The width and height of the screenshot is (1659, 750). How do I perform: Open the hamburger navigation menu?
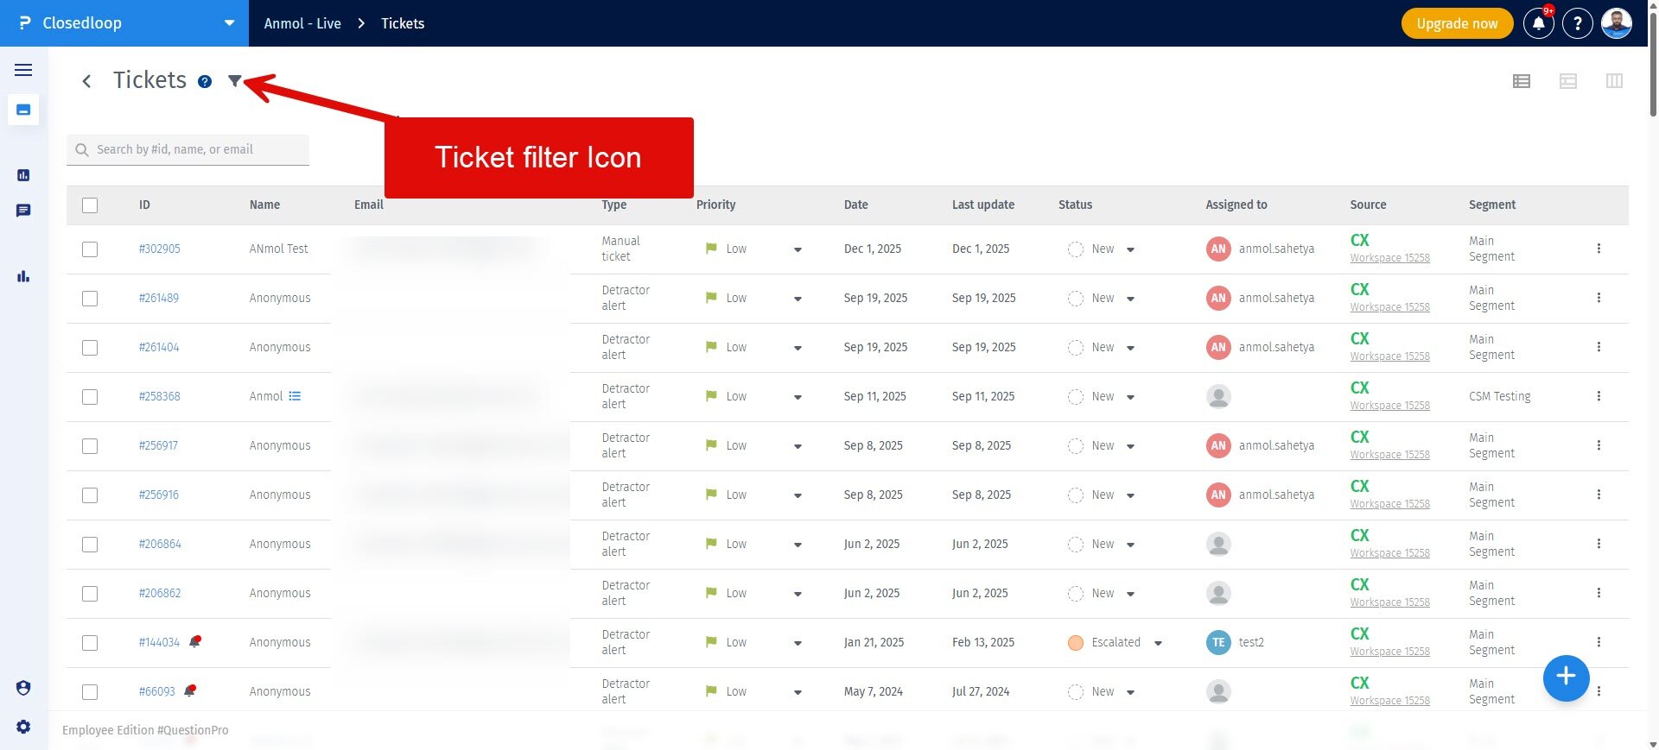23,70
